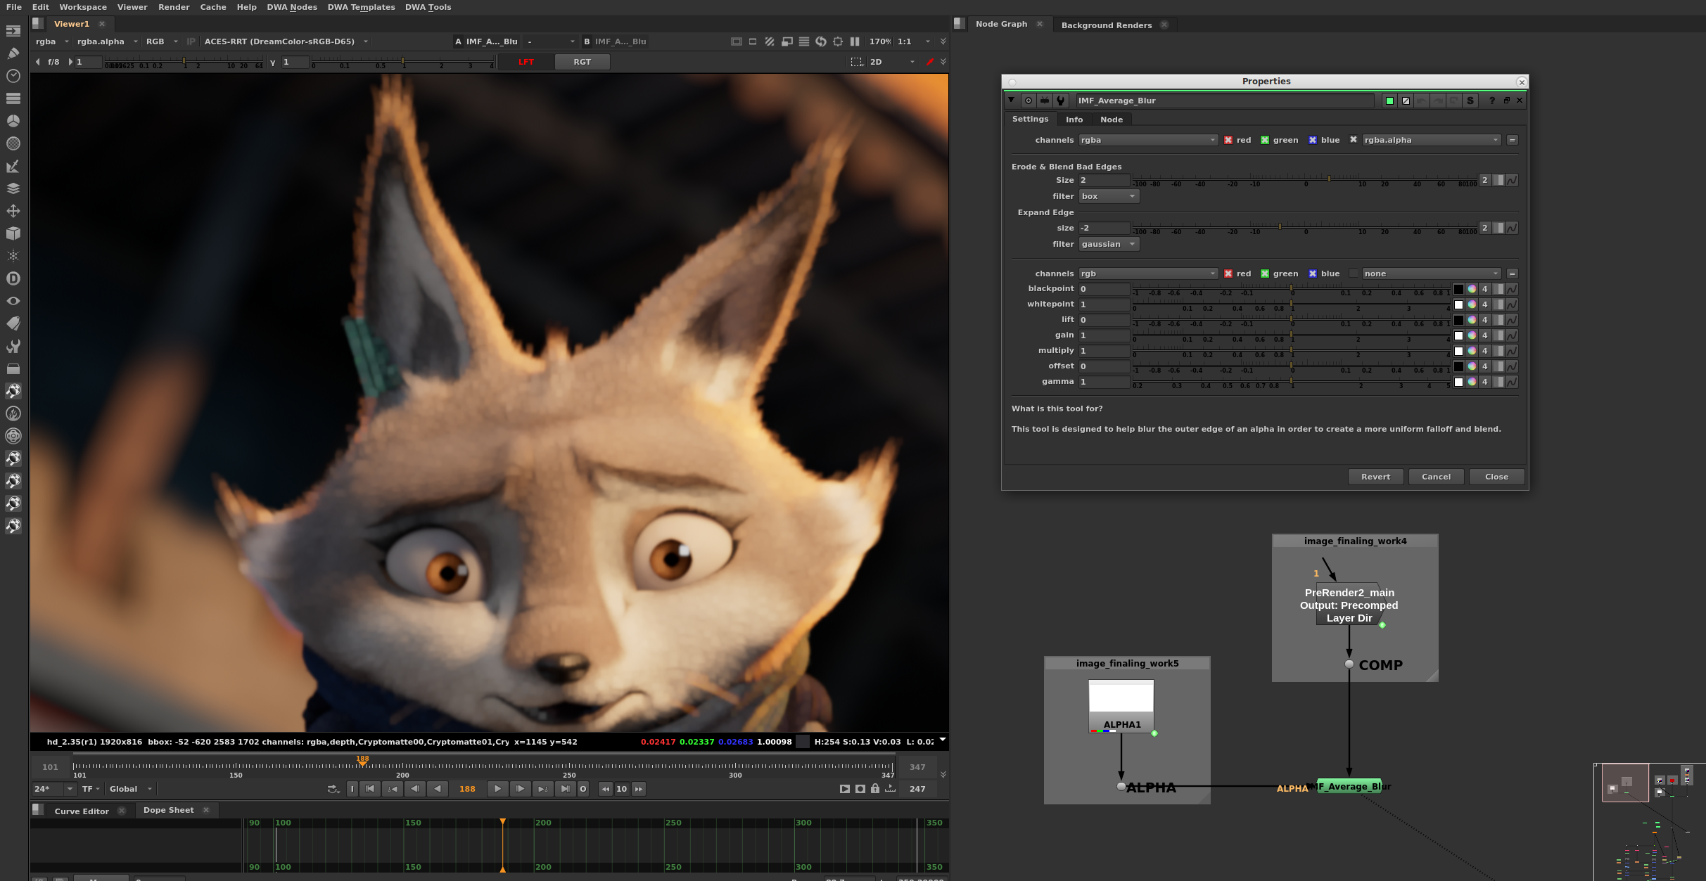Click the gain color picker wheel

(1472, 335)
